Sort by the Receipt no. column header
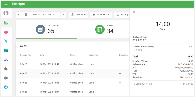This screenshot has width=195, height=97. pos(25,55)
